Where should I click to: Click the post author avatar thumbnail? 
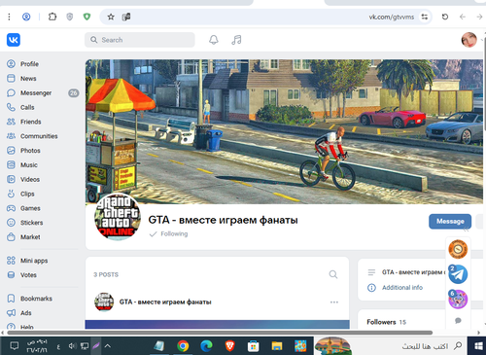(104, 302)
